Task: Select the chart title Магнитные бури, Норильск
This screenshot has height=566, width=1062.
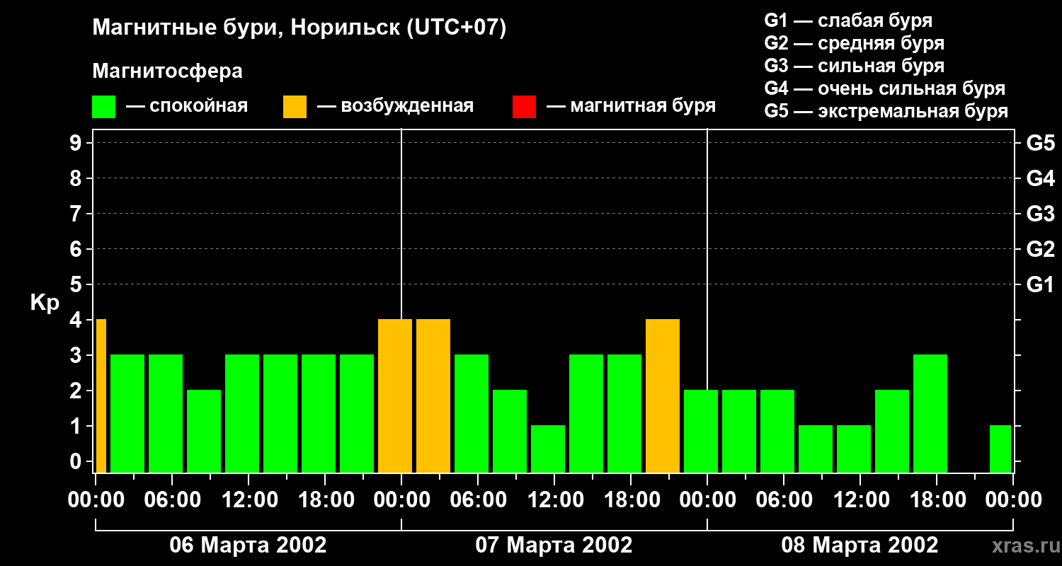Action: tap(246, 29)
